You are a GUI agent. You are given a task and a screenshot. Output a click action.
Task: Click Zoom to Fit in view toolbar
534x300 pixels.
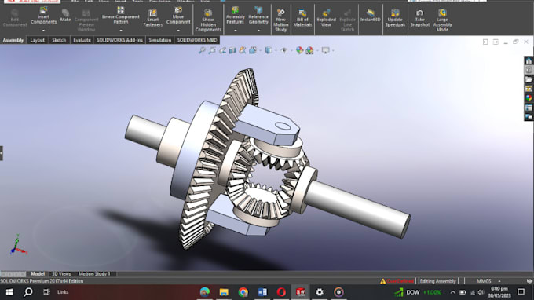point(202,50)
